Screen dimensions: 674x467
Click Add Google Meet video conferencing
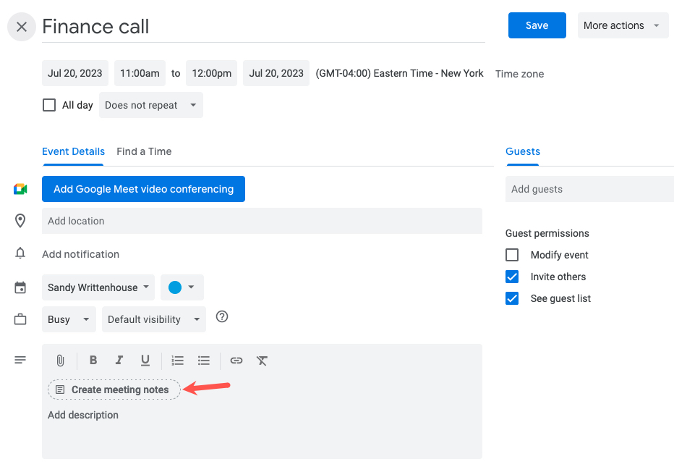click(x=143, y=188)
